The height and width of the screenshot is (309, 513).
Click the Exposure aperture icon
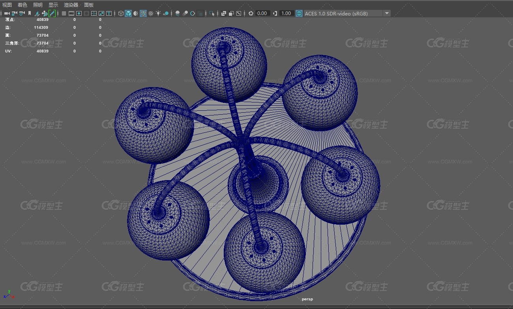click(251, 13)
